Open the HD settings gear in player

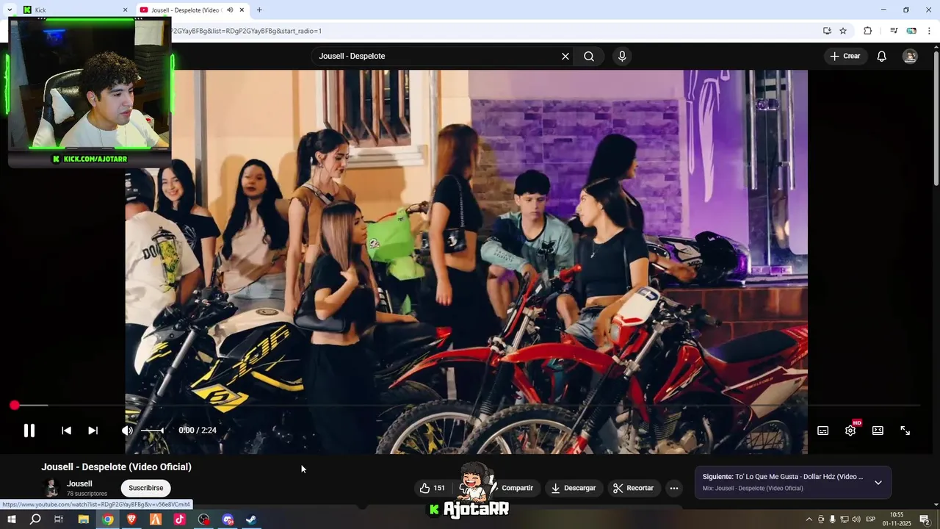(850, 431)
